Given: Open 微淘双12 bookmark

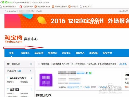Looking at the screenshot, I should point(73,6).
